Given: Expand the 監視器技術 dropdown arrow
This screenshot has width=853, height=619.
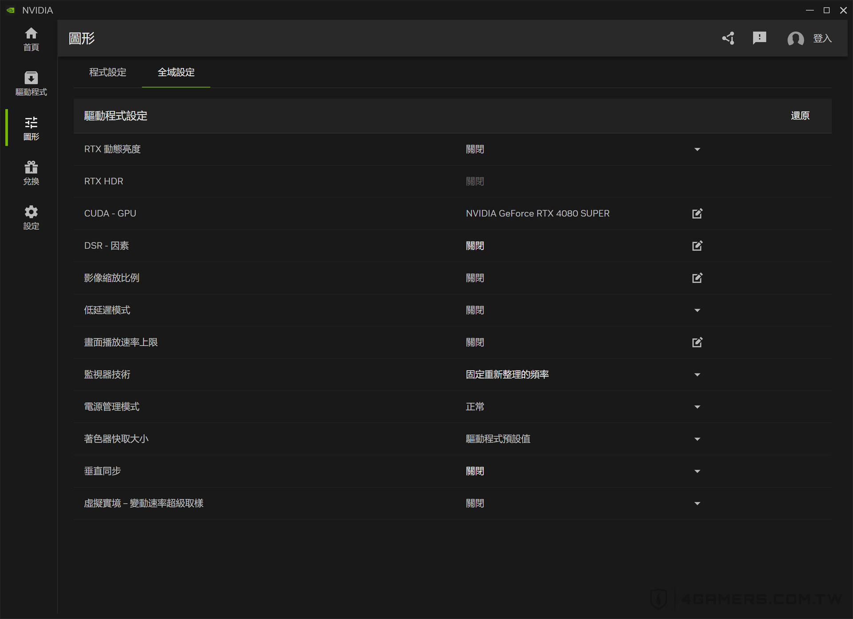Looking at the screenshot, I should click(x=697, y=375).
